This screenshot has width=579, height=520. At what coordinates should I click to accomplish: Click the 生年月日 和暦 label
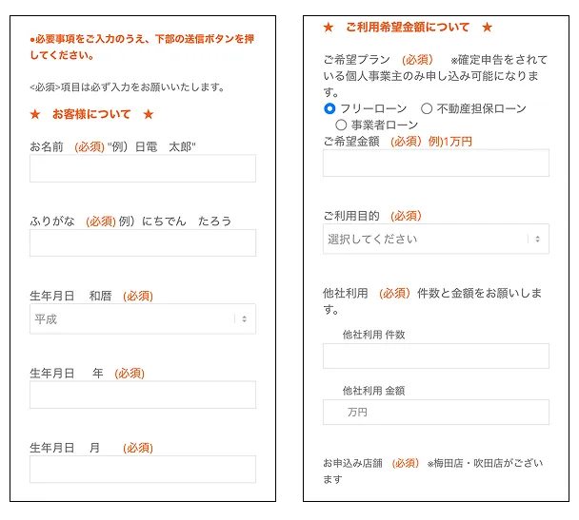(x=70, y=296)
